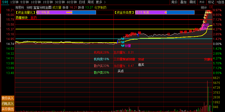Click the cyan butterfly icon beside 放量

tap(123, 46)
